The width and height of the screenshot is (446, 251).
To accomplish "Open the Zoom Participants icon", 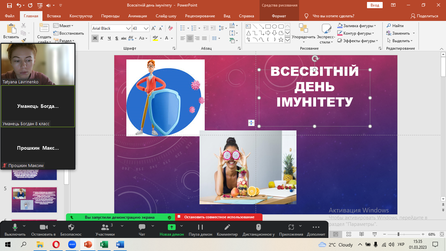I will [105, 227].
